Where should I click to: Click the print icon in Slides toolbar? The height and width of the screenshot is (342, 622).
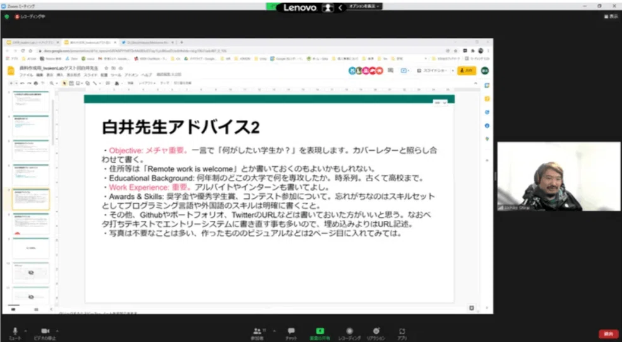pyautogui.click(x=36, y=83)
